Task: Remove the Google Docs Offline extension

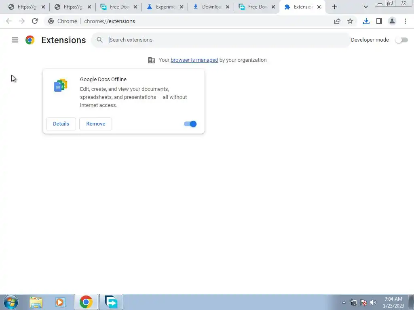Action: click(95, 124)
